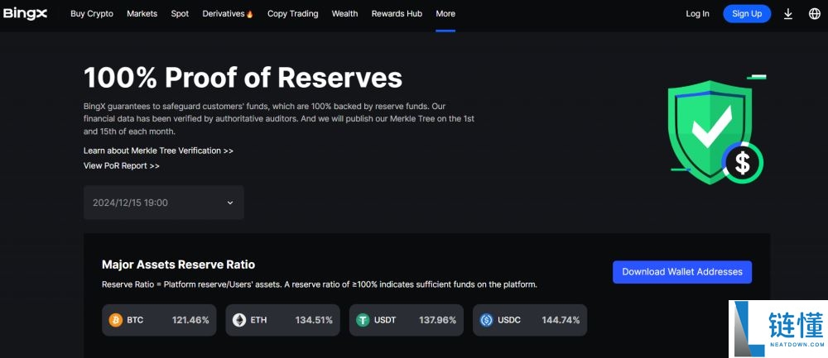The height and width of the screenshot is (358, 828).
Task: Click the 100% Proof of Reserves heading
Action: (243, 78)
